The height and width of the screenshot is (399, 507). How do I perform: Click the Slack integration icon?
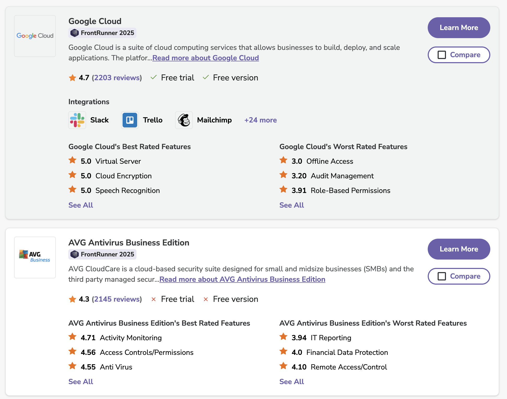tap(77, 120)
